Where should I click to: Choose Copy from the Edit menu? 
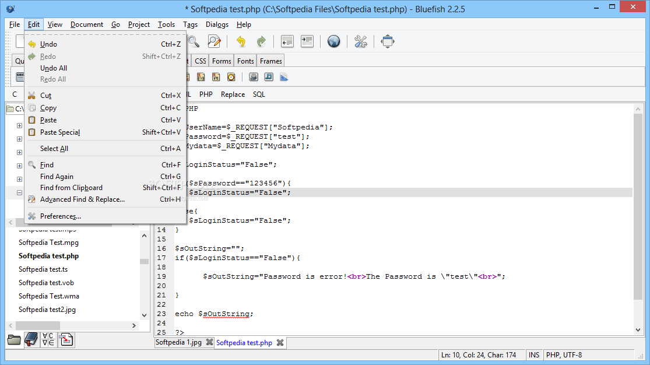click(x=105, y=108)
